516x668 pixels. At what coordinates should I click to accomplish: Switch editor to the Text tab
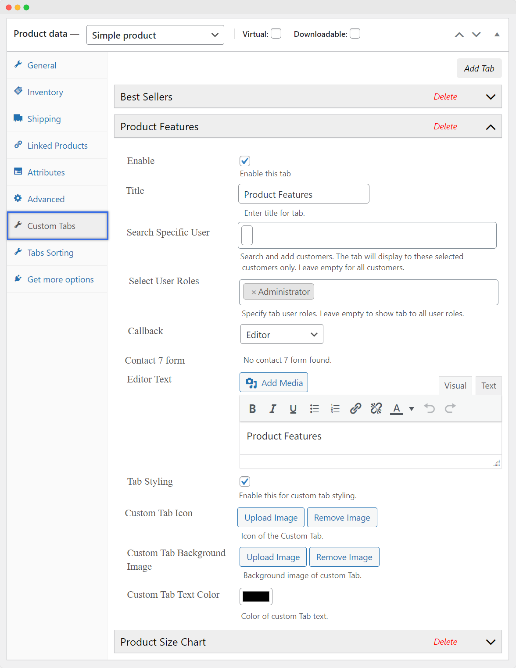488,386
